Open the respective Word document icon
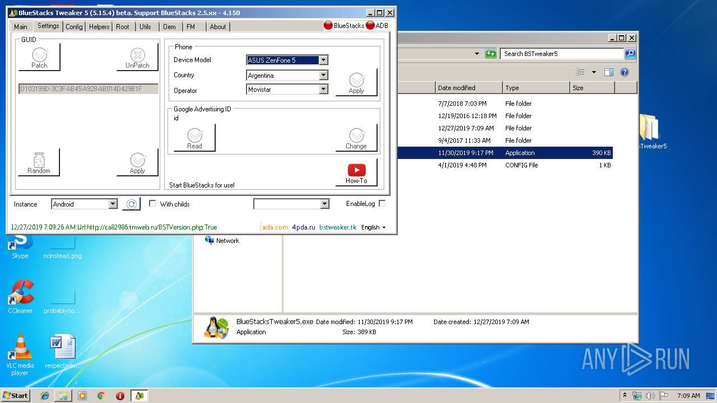This screenshot has width=717, height=403. point(62,352)
